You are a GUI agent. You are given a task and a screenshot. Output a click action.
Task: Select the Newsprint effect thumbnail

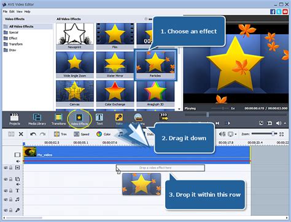pos(75,36)
